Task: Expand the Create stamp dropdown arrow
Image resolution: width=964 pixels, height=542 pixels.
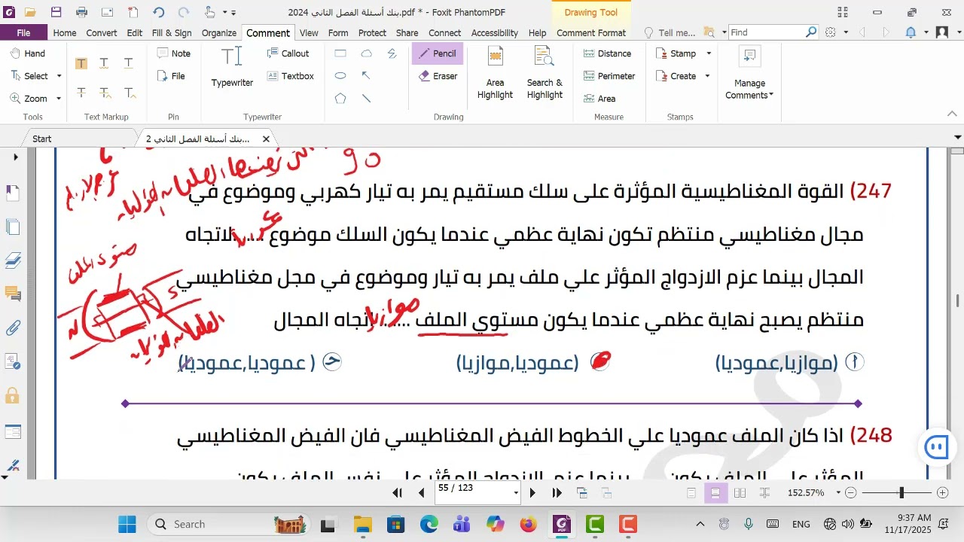Action: point(707,76)
